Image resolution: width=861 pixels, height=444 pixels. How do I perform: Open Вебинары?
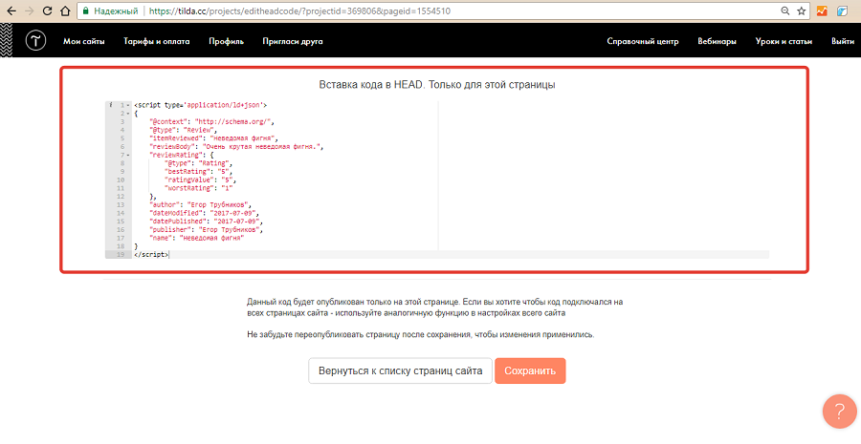(717, 41)
